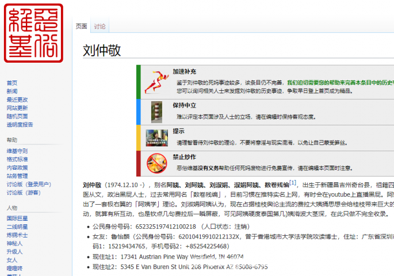Screen dimensions: 394x276
Task: Click the thumbnail image beside 提示
Action: pos(154,137)
